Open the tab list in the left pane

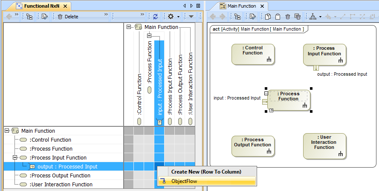click(x=198, y=6)
